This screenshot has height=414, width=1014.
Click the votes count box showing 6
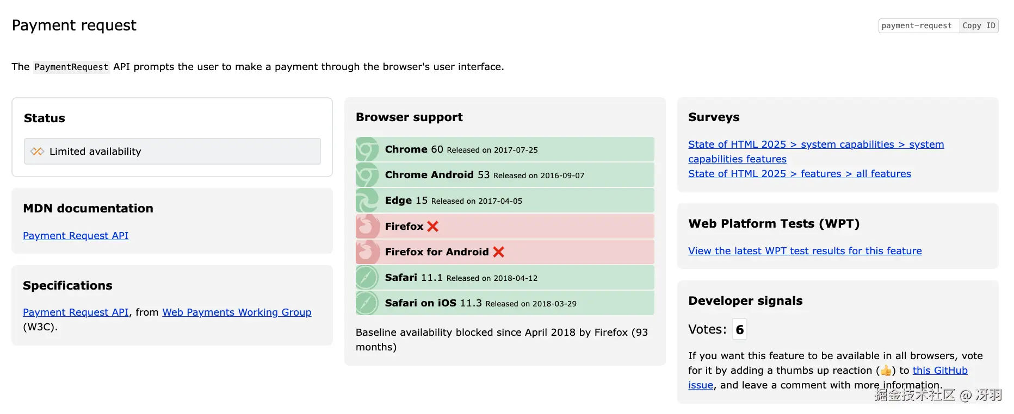point(739,329)
